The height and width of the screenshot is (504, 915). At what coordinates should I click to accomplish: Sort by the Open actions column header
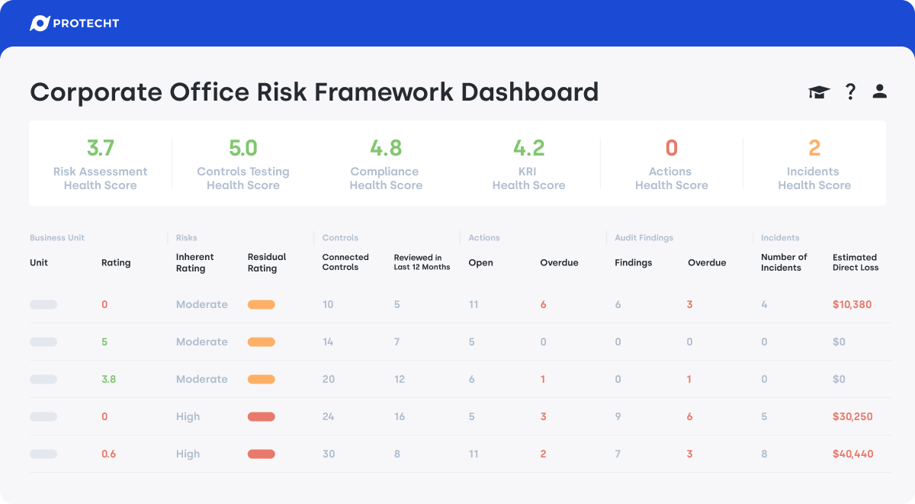click(481, 262)
